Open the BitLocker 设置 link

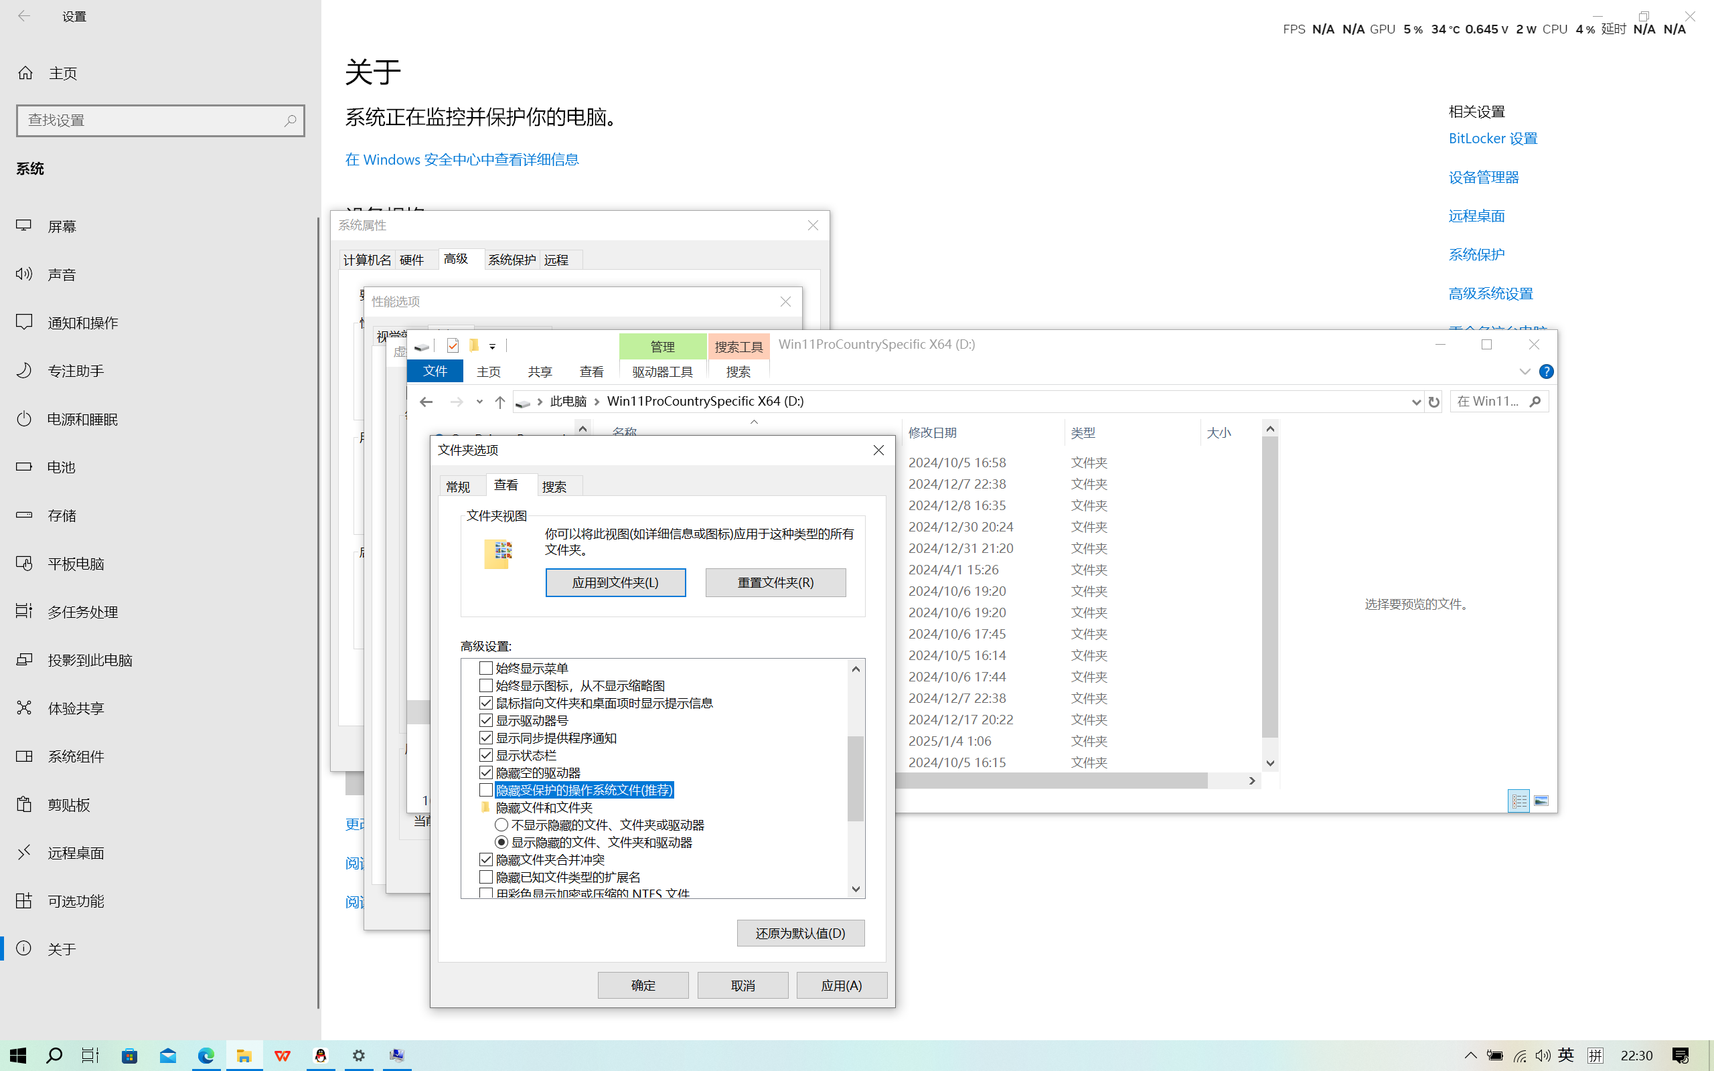[1492, 139]
